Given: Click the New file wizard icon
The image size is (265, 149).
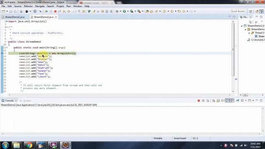Looking at the screenshot, I should pyautogui.click(x=3, y=11).
